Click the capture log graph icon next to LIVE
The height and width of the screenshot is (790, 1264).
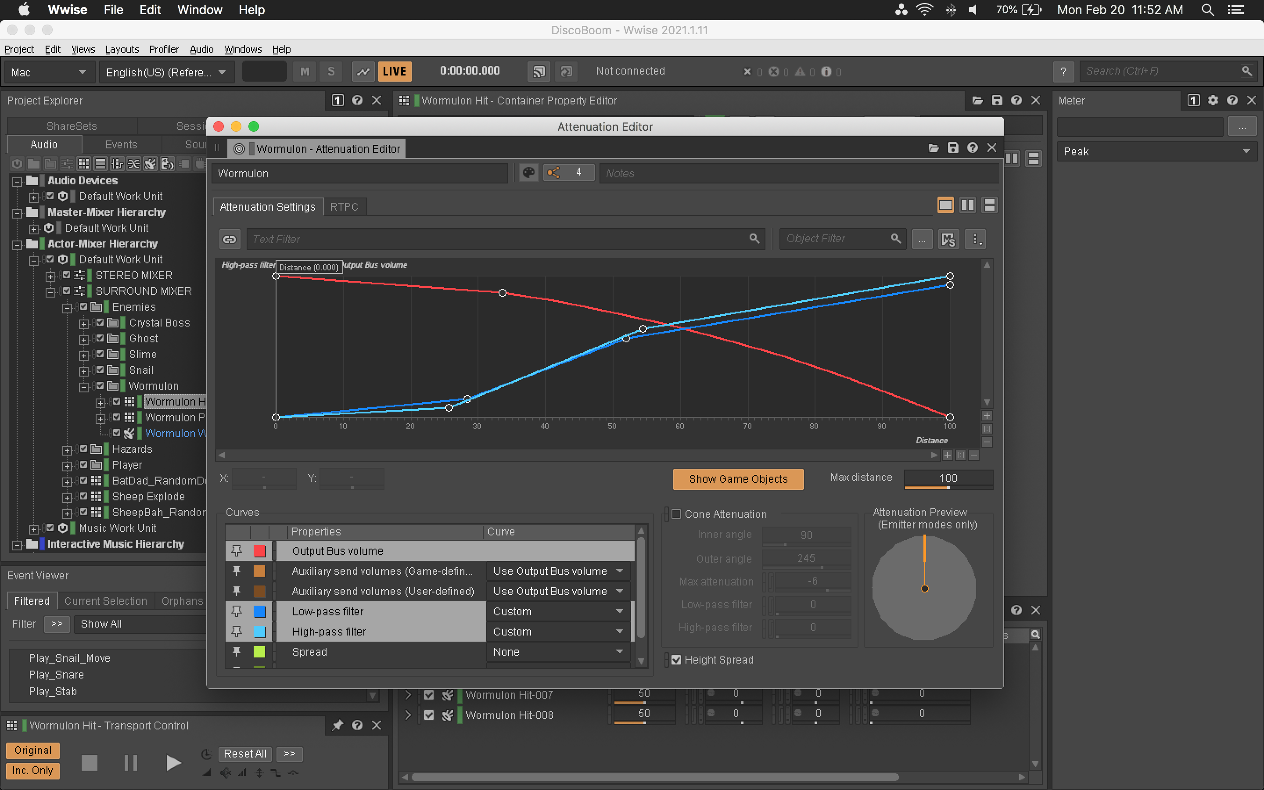point(363,71)
